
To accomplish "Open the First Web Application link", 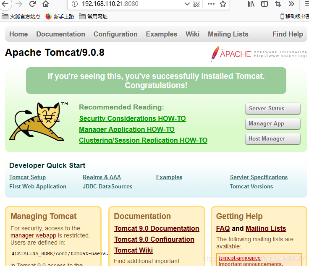I will 38,186.
